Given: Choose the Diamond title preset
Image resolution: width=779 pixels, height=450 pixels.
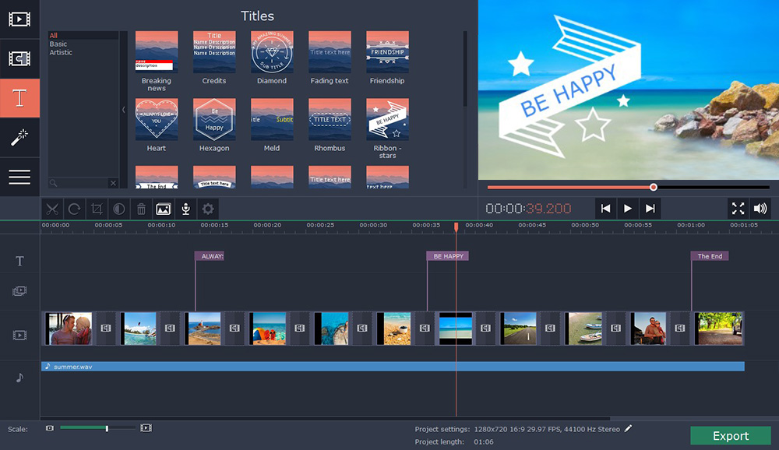Looking at the screenshot, I should [x=272, y=52].
